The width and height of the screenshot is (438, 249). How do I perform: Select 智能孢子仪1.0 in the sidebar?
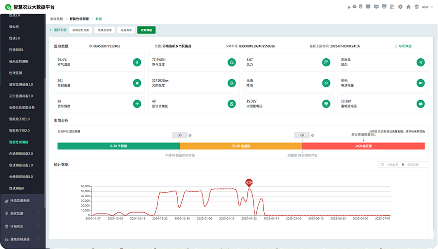pos(19,119)
